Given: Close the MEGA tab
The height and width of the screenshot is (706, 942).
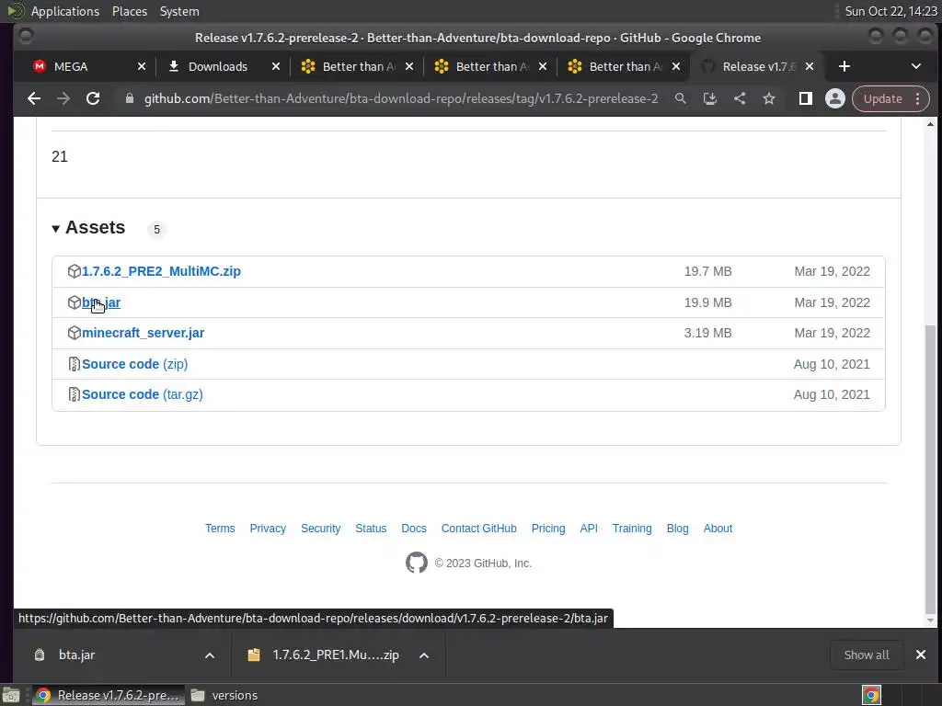Looking at the screenshot, I should point(142,66).
